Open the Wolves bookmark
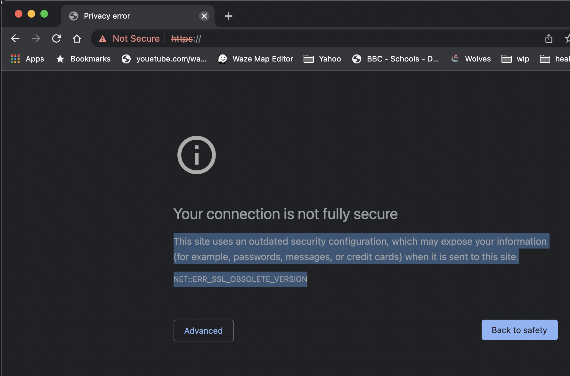Viewport: 570px width, 376px height. coord(471,59)
